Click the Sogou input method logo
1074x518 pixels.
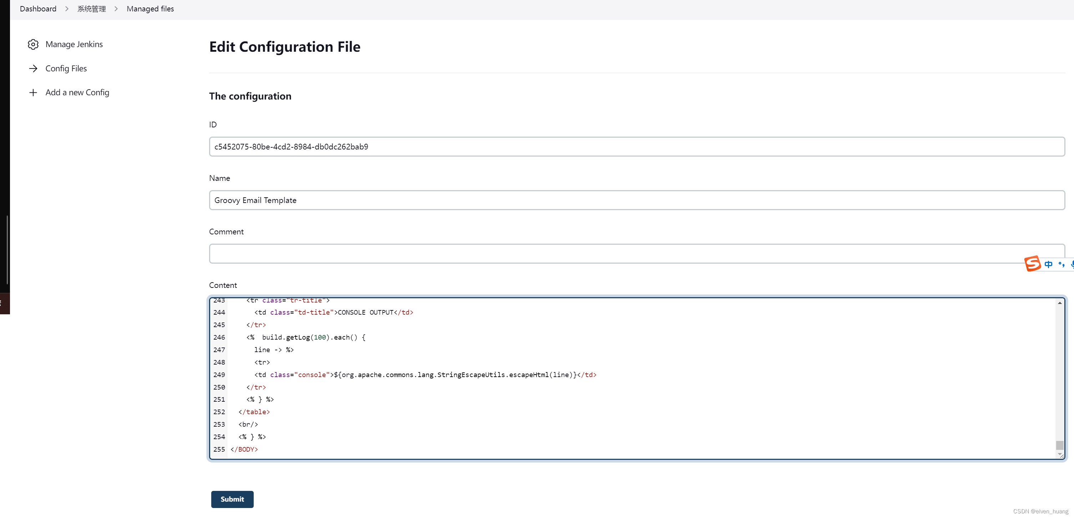pos(1032,264)
